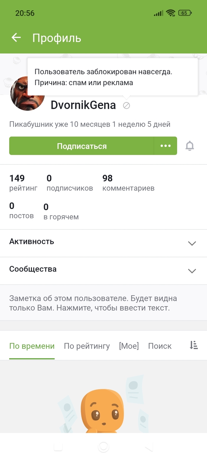Image resolution: width=207 pixels, height=460 pixels.
Task: Tap the blocked-user status icon
Action: click(x=126, y=105)
